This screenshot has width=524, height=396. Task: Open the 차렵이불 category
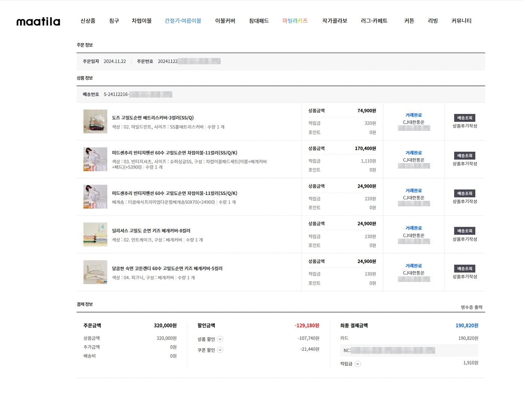tap(141, 21)
